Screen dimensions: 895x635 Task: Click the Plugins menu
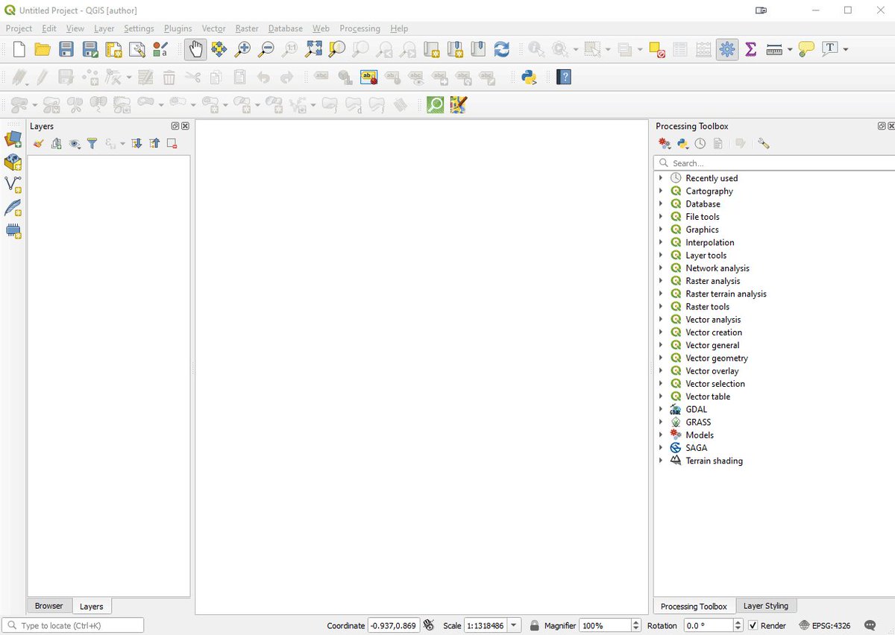coord(178,28)
